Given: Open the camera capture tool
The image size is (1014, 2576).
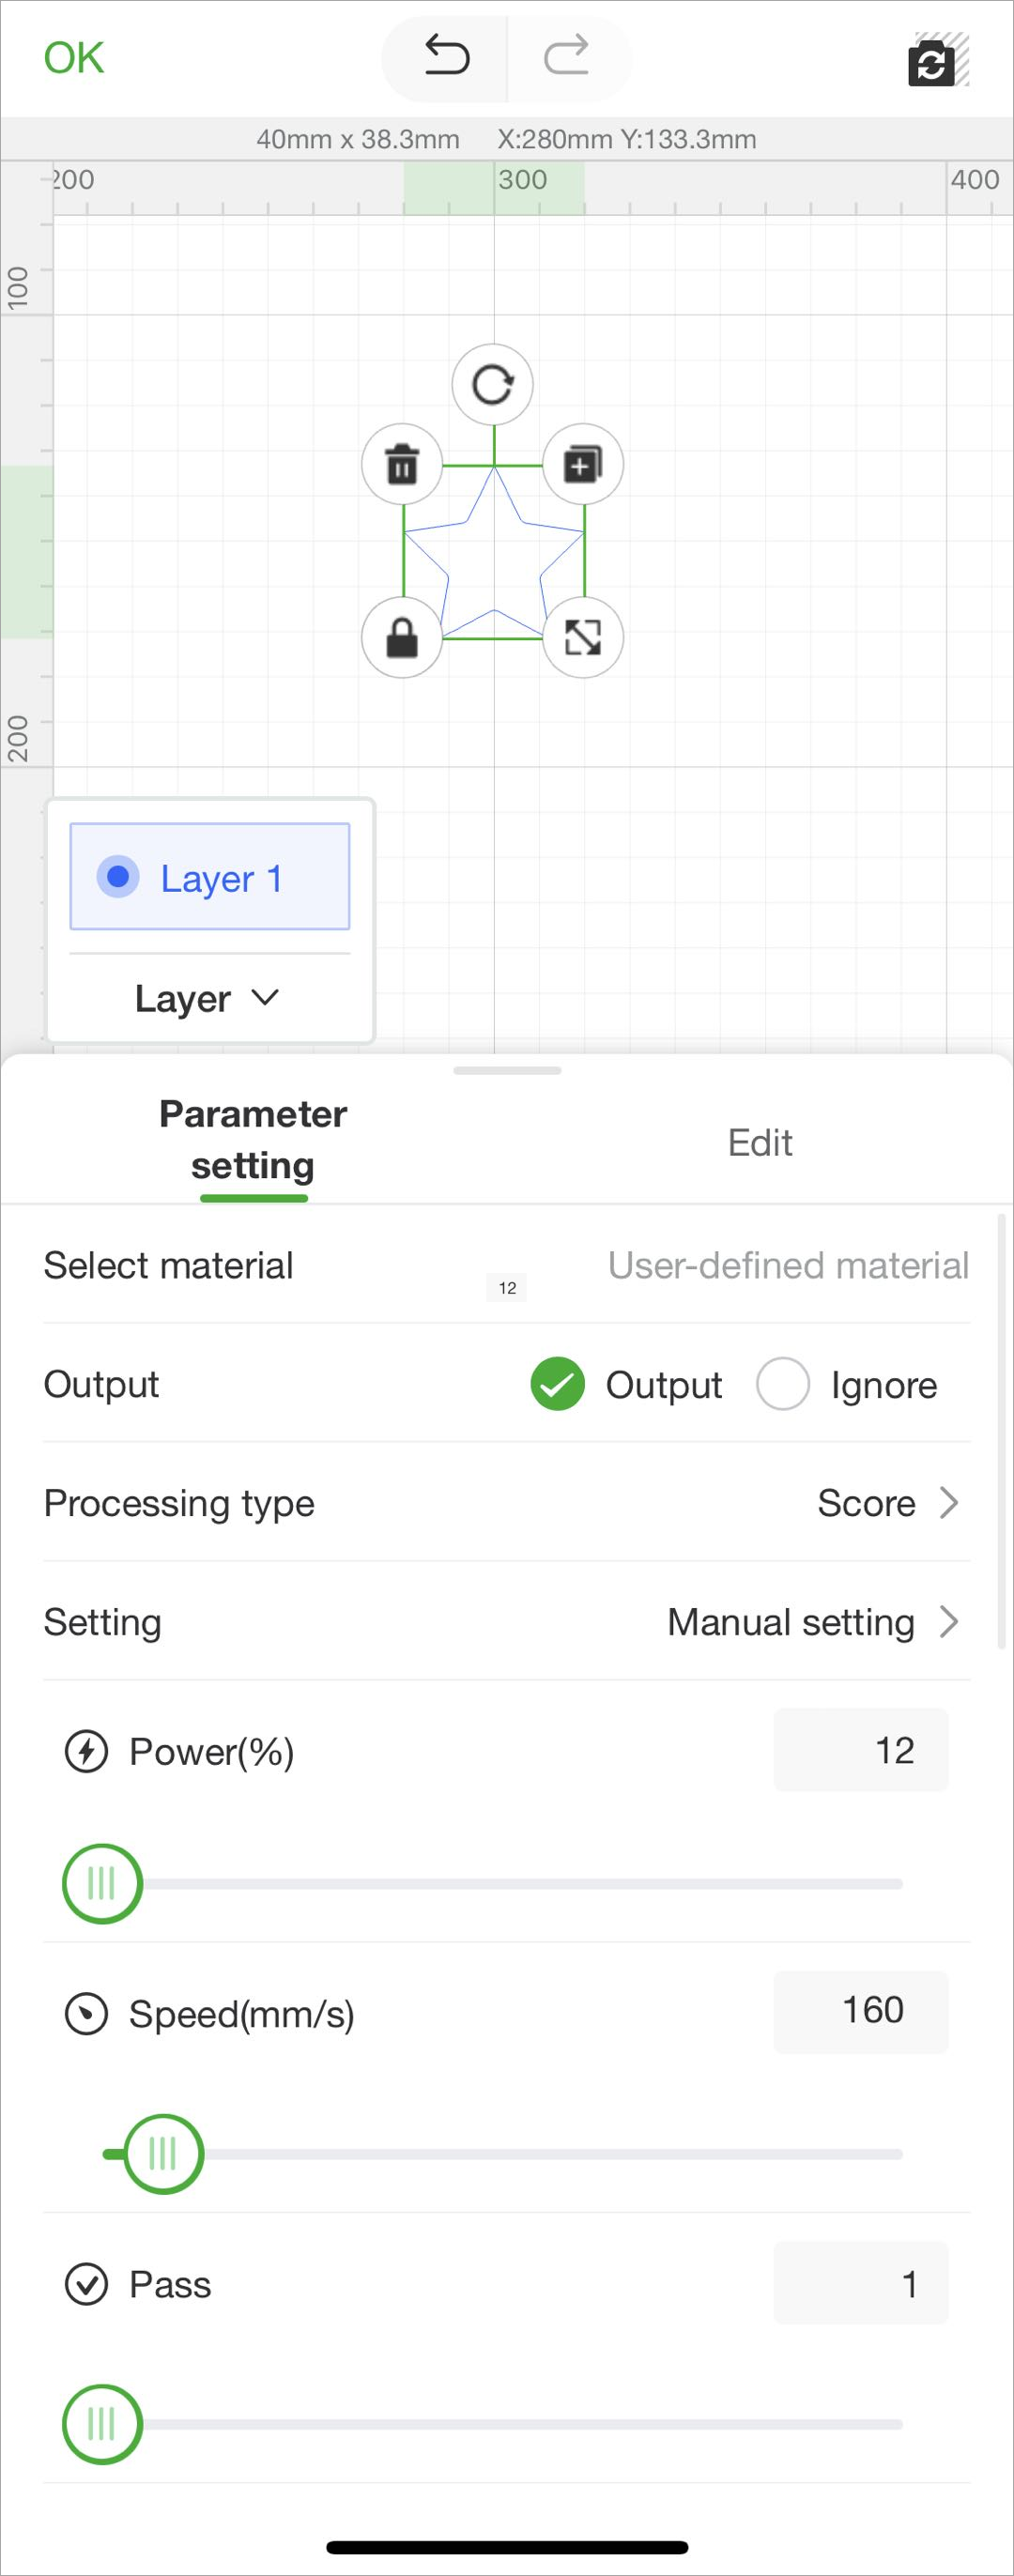Looking at the screenshot, I should (932, 62).
